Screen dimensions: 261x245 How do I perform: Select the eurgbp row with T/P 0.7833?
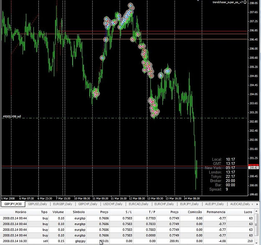pos(127,224)
